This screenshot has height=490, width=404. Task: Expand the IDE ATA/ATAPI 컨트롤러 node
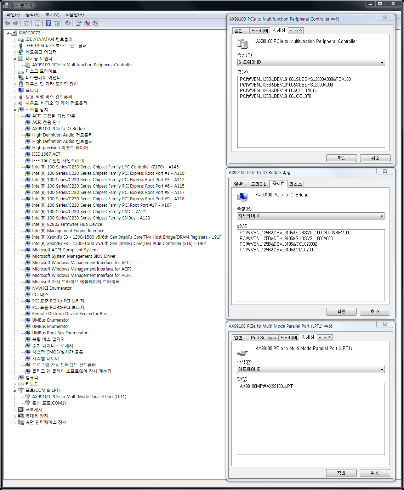tap(15, 40)
